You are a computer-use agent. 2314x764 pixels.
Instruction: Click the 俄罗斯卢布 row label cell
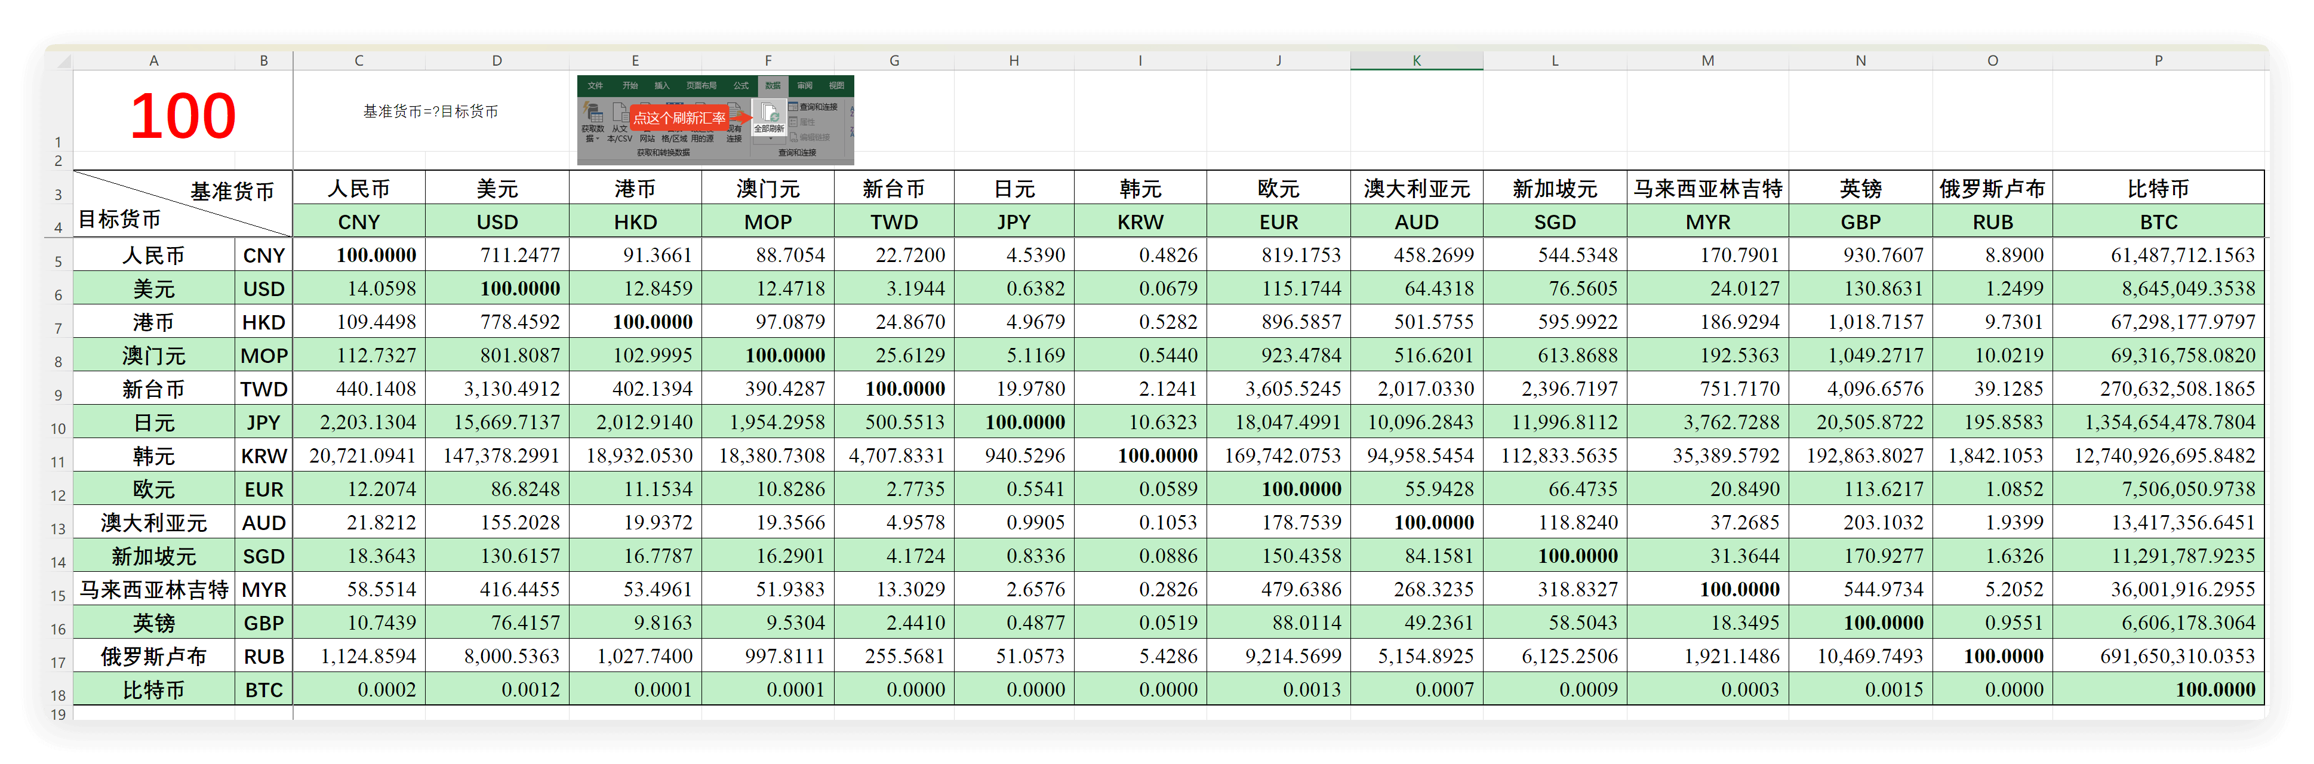(x=153, y=657)
